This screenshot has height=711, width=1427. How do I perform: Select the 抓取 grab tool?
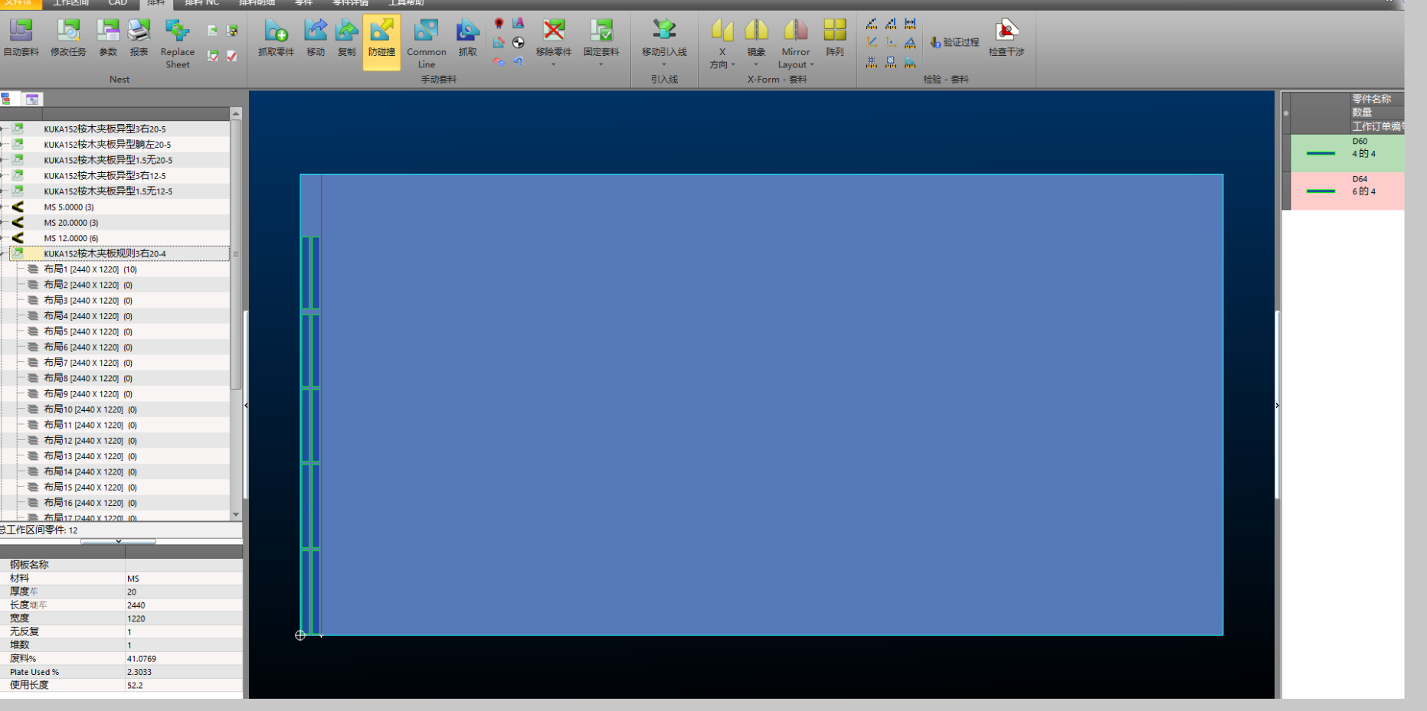(x=467, y=38)
